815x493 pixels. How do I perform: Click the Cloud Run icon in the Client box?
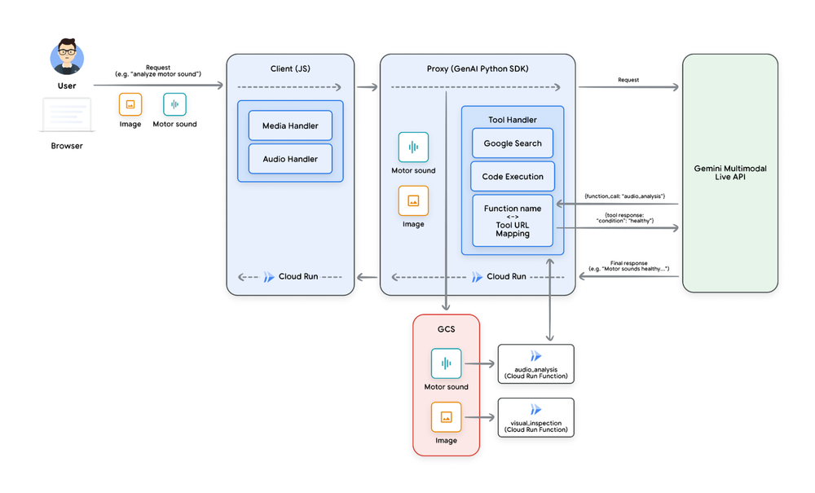[270, 276]
